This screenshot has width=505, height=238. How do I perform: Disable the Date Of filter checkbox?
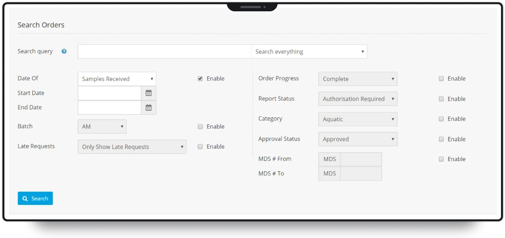click(200, 78)
